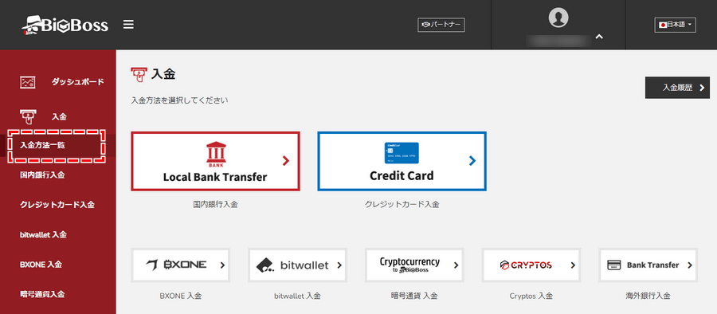Screen dimensions: 717x314
Task: Open クレジットカード入金 in the sidebar
Action: click(x=57, y=205)
